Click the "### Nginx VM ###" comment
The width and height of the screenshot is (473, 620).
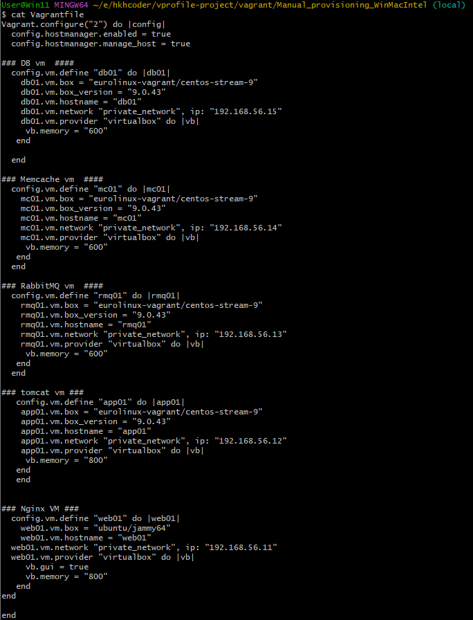click(39, 508)
